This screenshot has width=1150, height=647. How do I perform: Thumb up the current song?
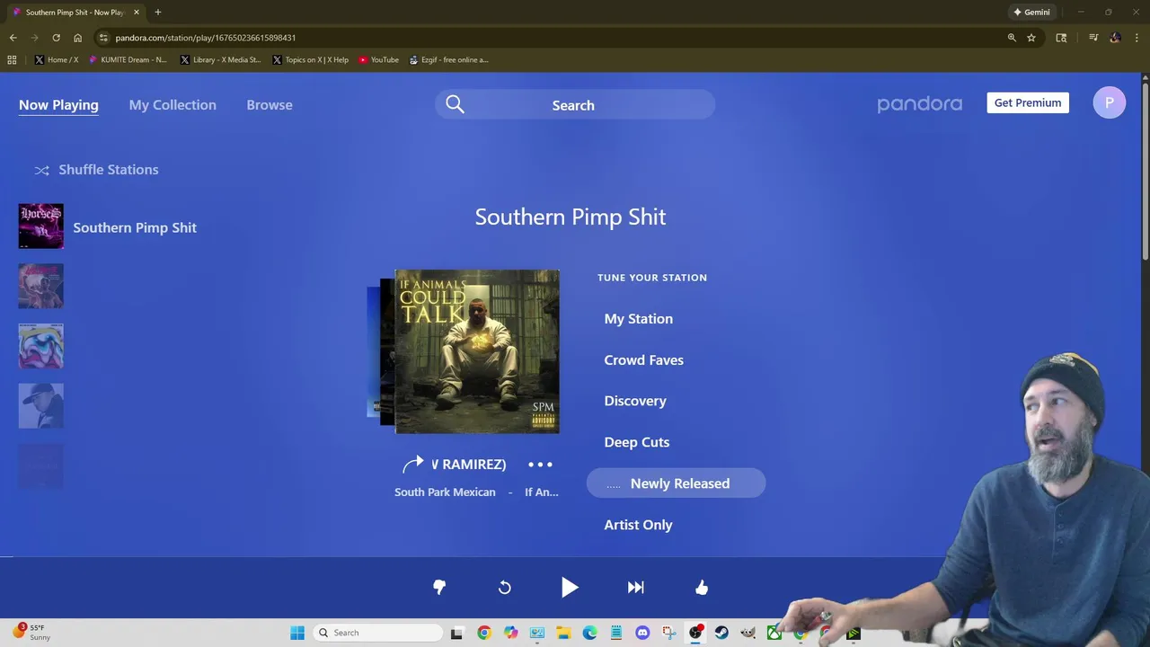[702, 587]
